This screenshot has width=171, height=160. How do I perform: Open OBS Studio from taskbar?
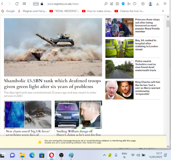61,155
